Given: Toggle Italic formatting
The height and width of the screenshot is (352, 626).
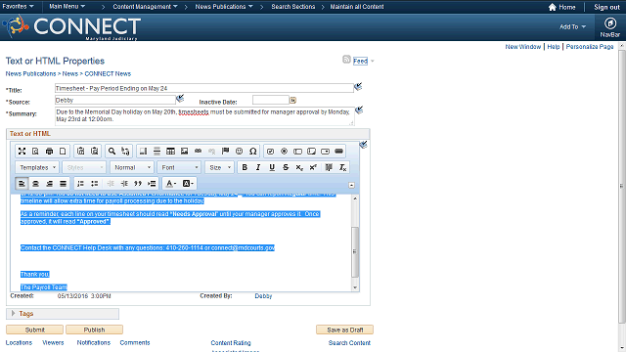Looking at the screenshot, I should coord(258,167).
